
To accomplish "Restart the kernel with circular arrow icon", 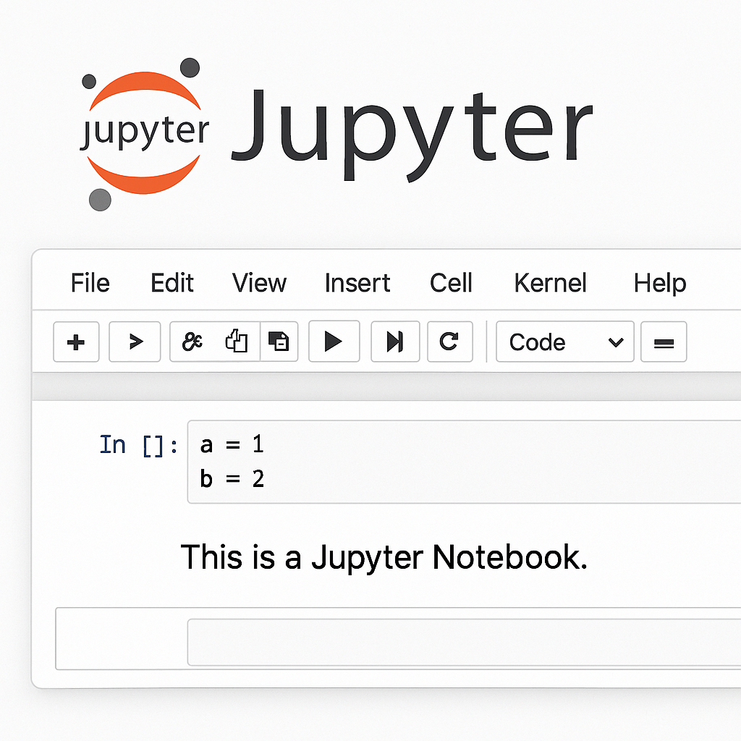I will (449, 342).
